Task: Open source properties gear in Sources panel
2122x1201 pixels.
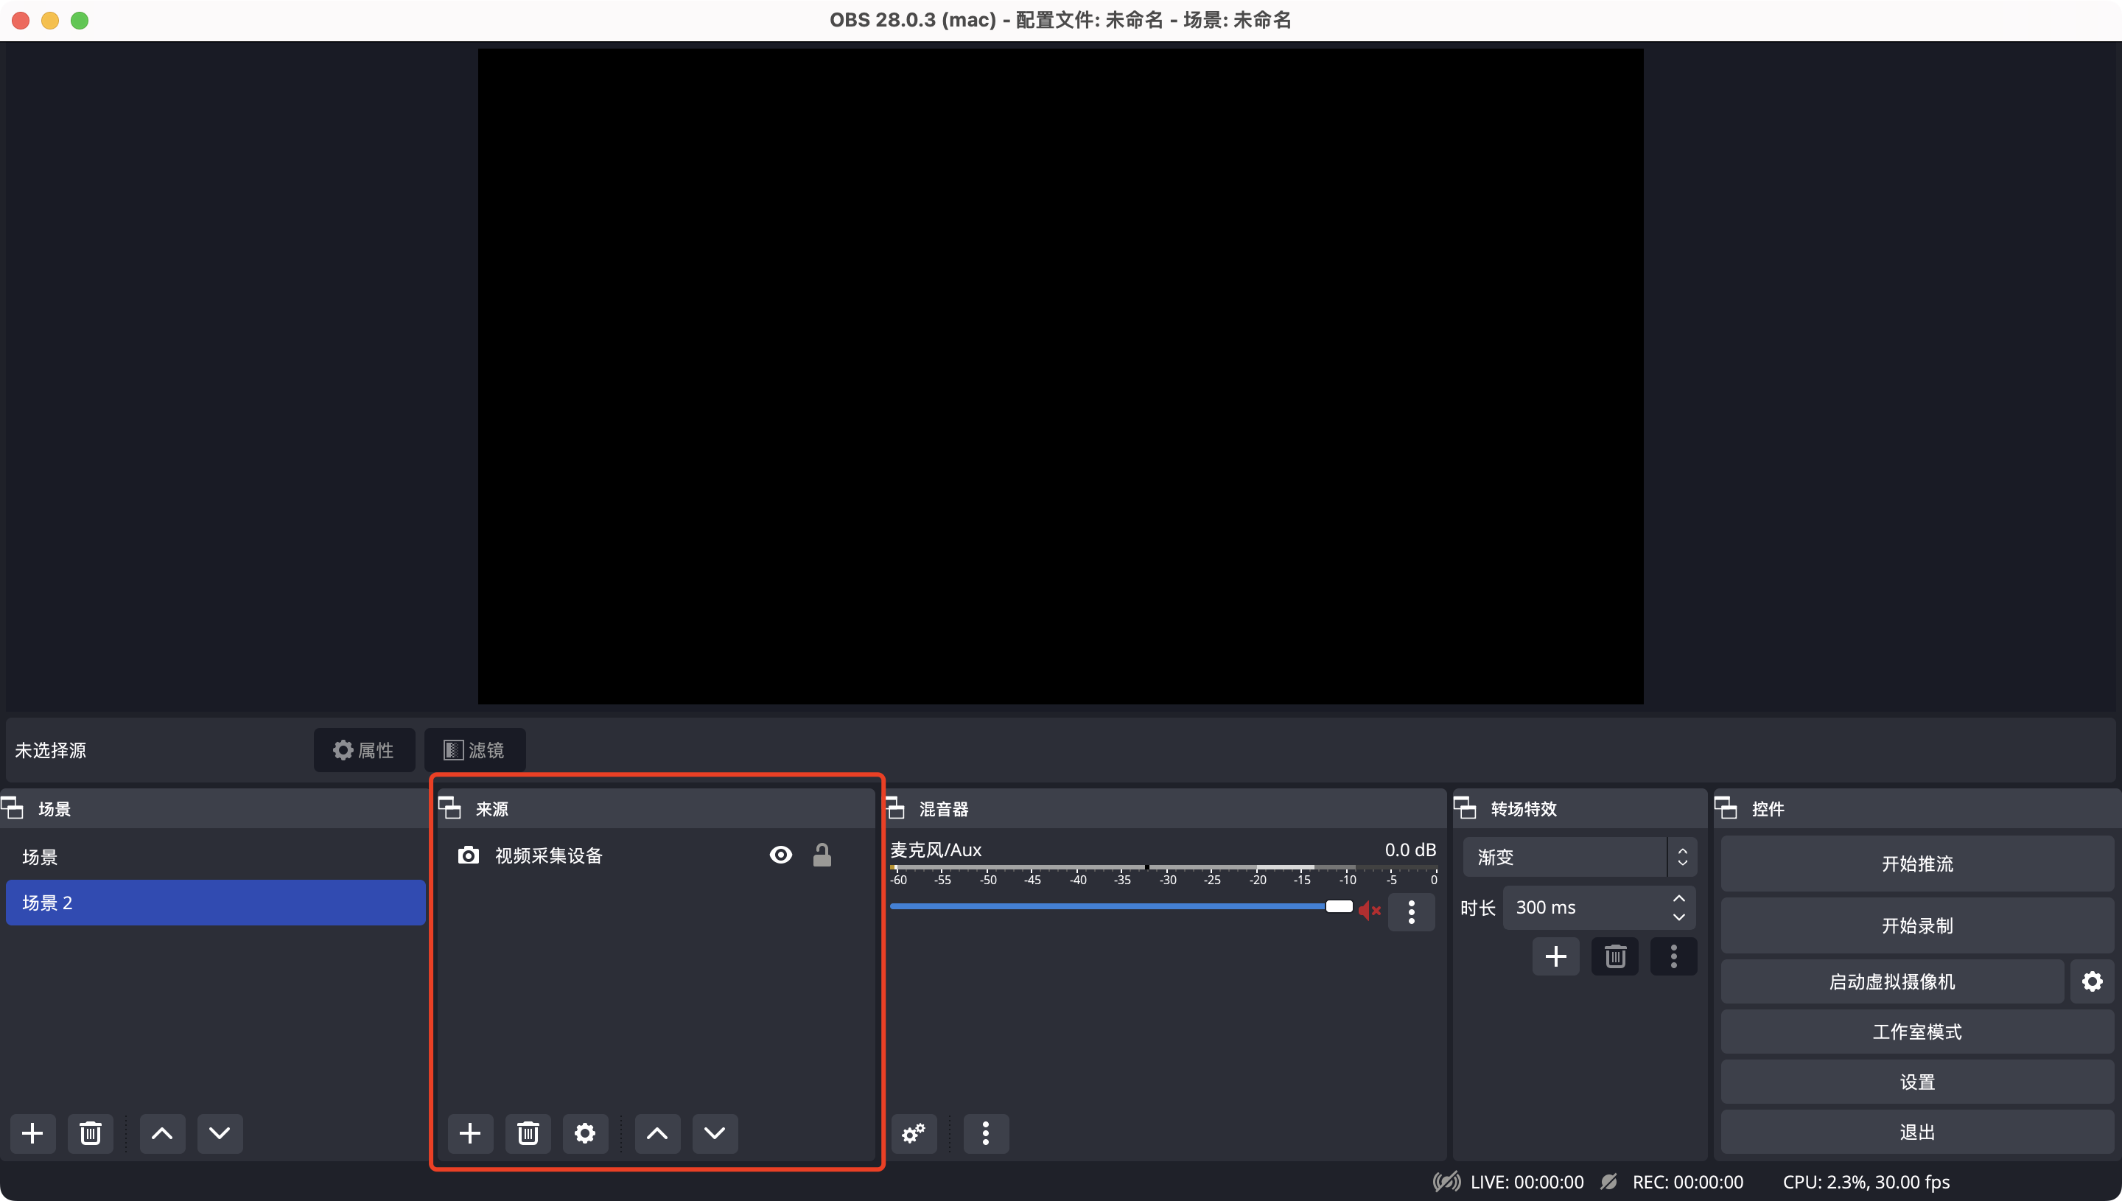Action: tap(585, 1132)
